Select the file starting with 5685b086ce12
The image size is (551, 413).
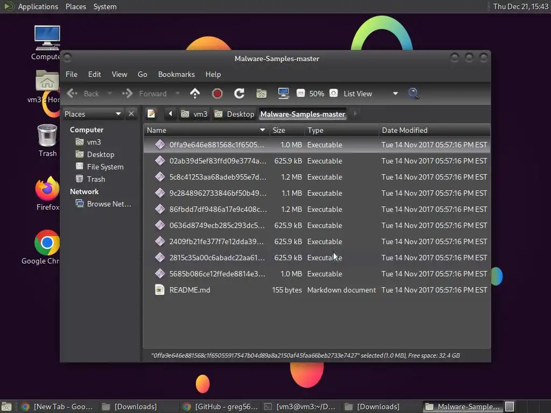coord(317,274)
